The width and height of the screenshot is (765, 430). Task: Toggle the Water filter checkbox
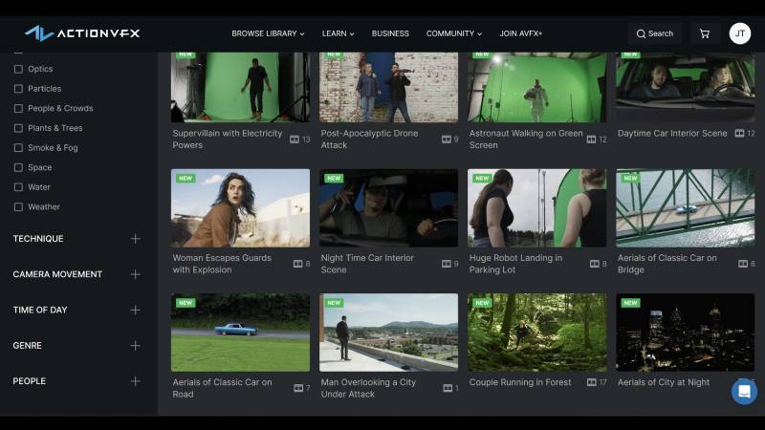[x=18, y=187]
